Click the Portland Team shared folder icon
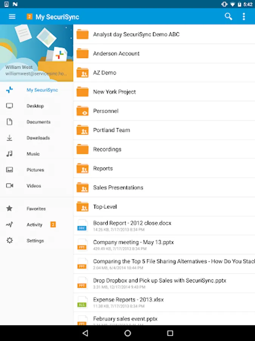255x341 pixels. tap(83, 130)
